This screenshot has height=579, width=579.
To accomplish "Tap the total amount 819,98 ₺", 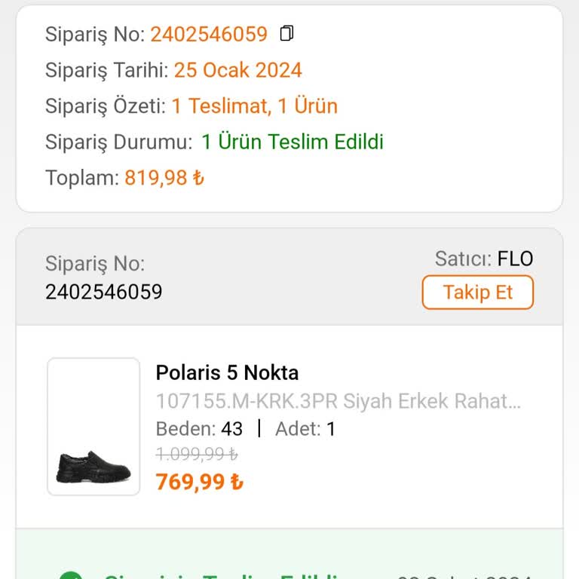I will 164,178.
